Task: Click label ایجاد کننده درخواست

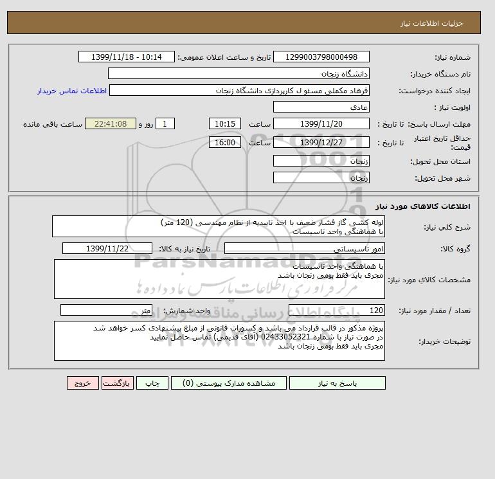Action: click(435, 91)
